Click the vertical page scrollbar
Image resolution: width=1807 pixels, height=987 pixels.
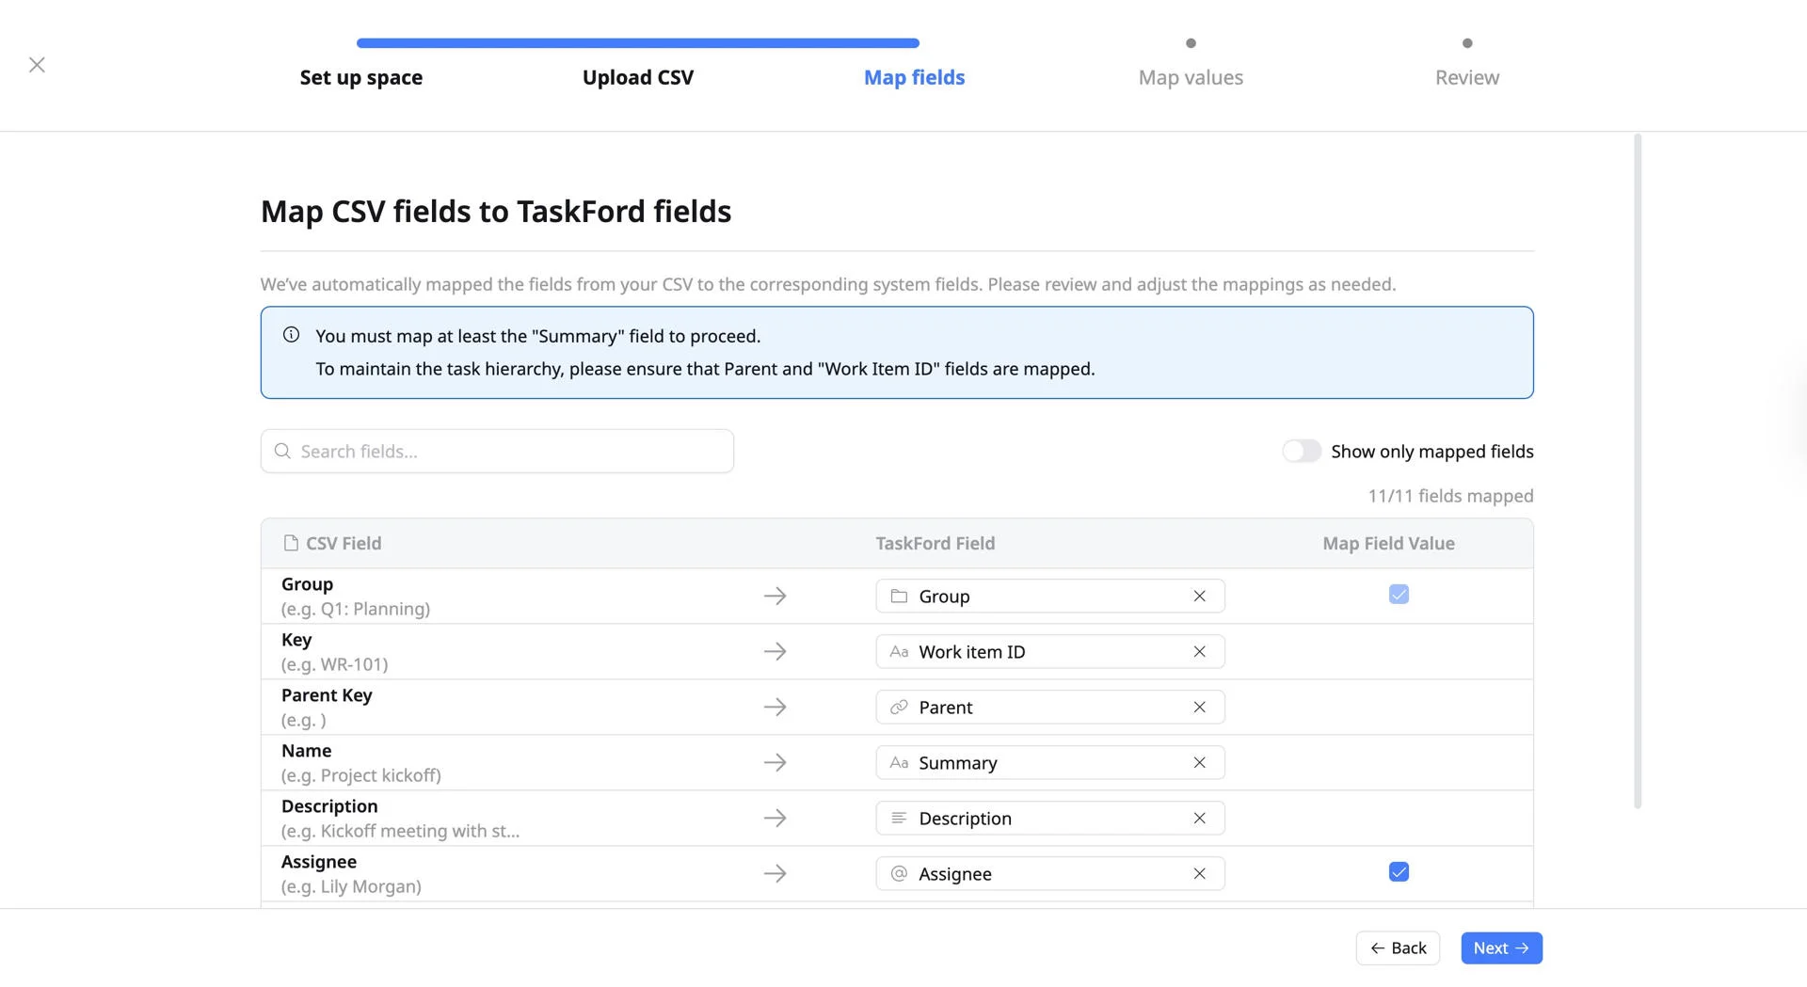click(1638, 470)
